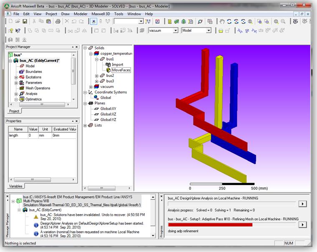Screen dimensions: 317x252
Task: Open the Maxwell 3D menu
Action: click(101, 14)
